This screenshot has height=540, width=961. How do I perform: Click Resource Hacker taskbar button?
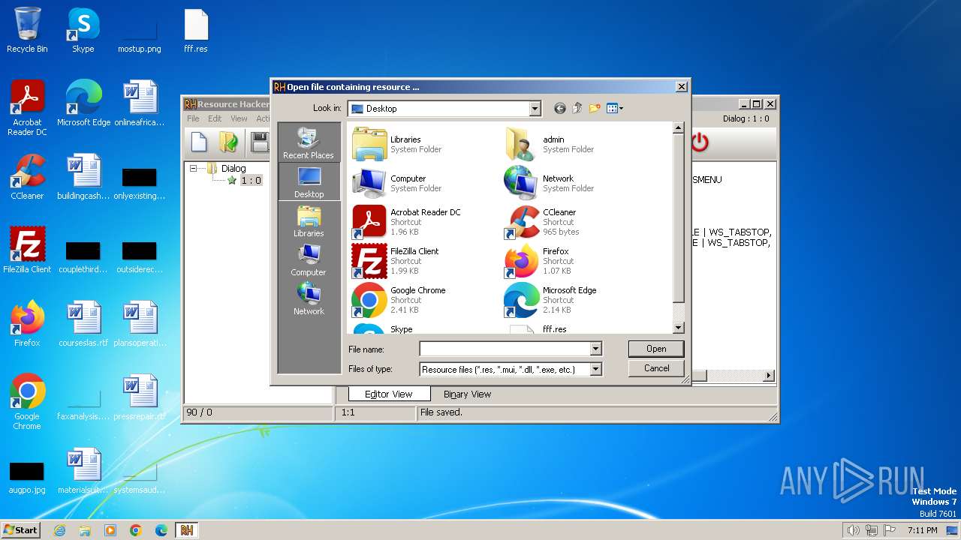[186, 530]
